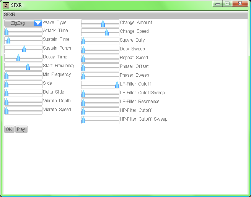
Task: Adjust the Phaser Offset slider
Action: point(100,68)
